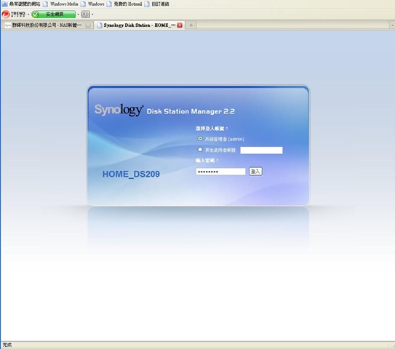
Task: Expand the dropdown arrow after 安全網頁
Action: click(x=78, y=14)
